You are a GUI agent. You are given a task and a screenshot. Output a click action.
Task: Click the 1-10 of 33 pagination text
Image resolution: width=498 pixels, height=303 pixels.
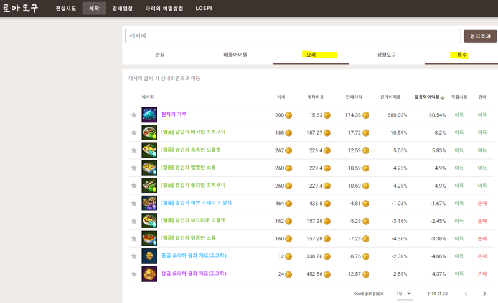pos(438,294)
